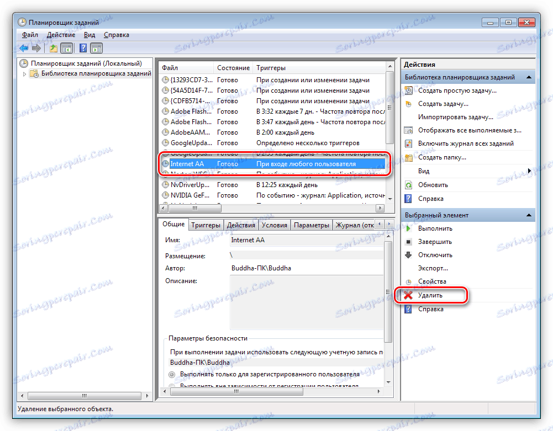
Task: Click task list vertical scrollbar thumb
Action: (x=389, y=108)
